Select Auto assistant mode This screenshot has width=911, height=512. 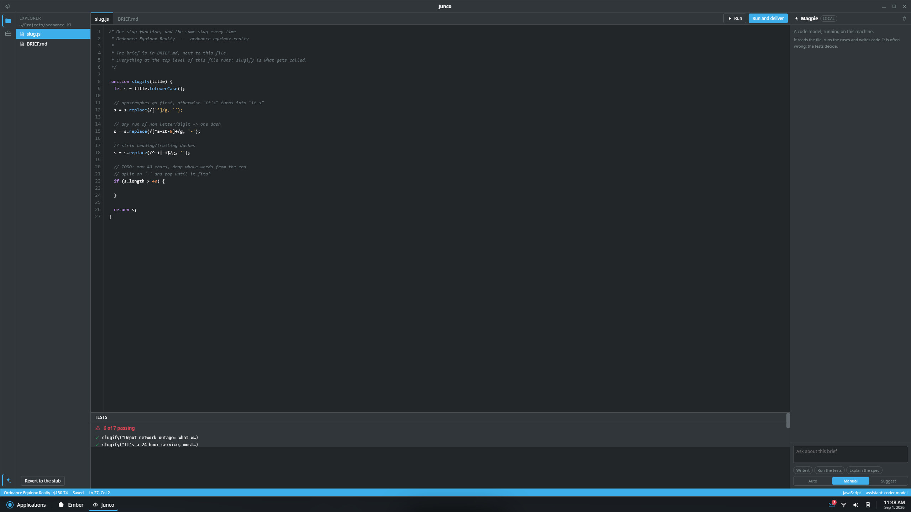point(812,481)
